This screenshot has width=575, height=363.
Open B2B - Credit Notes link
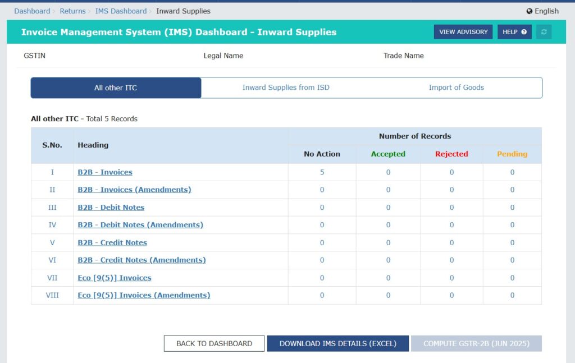pos(112,243)
